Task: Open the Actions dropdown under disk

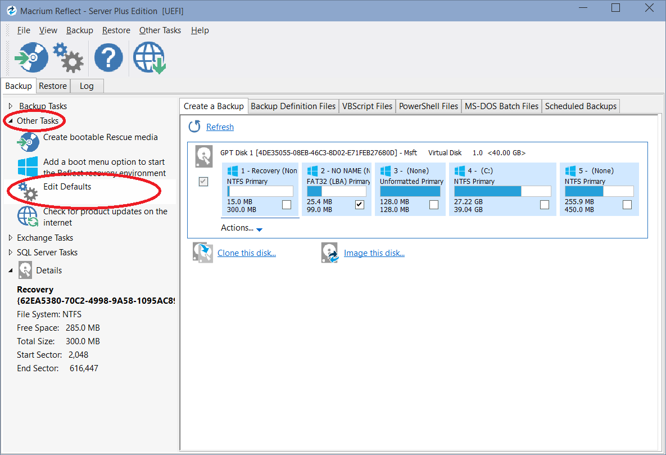Action: coord(242,228)
